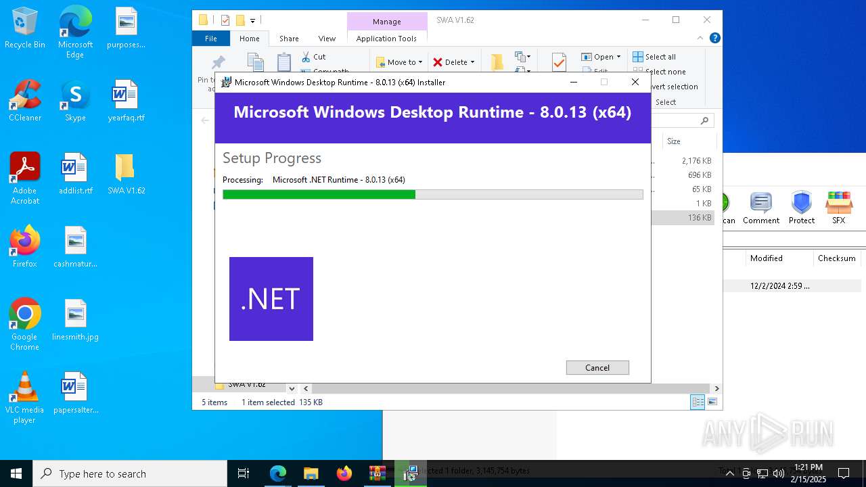866x487 pixels.
Task: Click the Copy icon in ribbon
Action: tap(256, 62)
